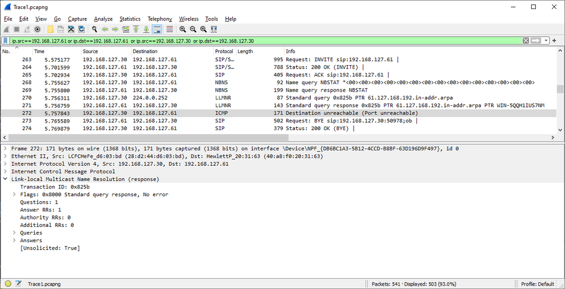Open the Statistics menu
Screen dimensions: 565x289
click(130, 19)
